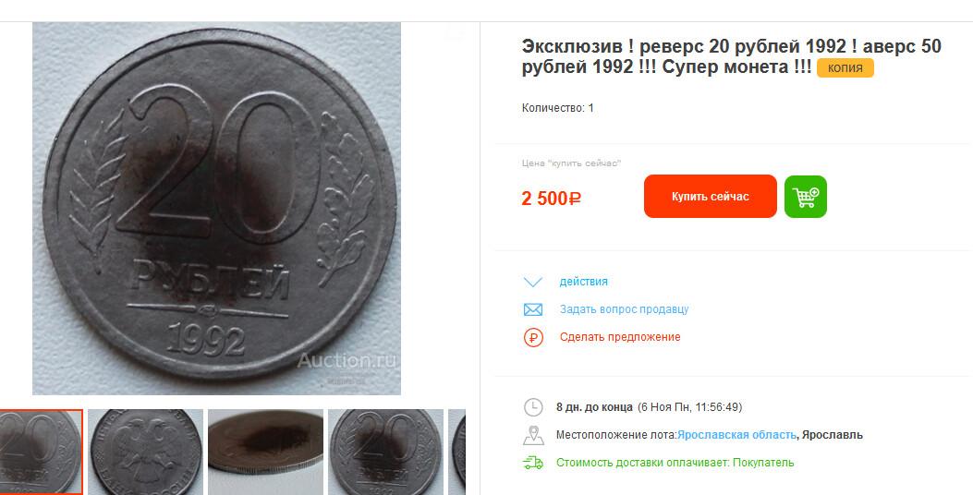Open the main 20 rubles coin photo

(x=216, y=209)
